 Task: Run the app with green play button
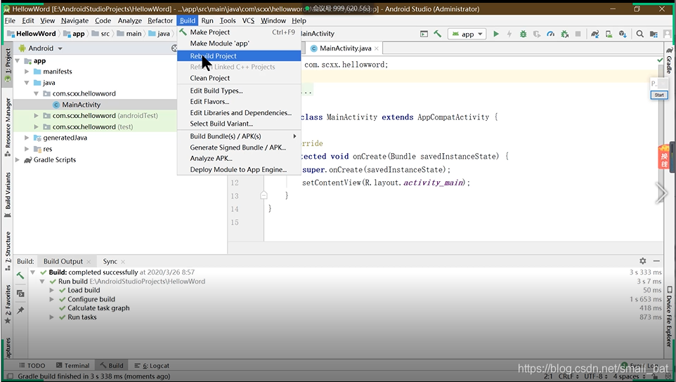(x=496, y=34)
